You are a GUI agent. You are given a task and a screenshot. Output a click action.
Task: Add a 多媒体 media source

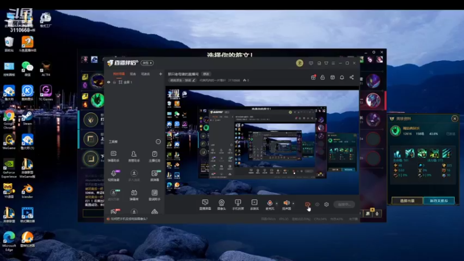(254, 205)
